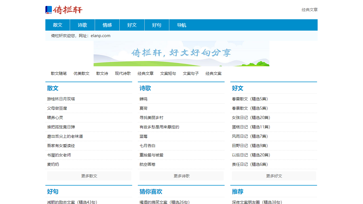This screenshot has height=204, width=363.
Task: Click the 更多诗歌 button
Action: point(181,176)
